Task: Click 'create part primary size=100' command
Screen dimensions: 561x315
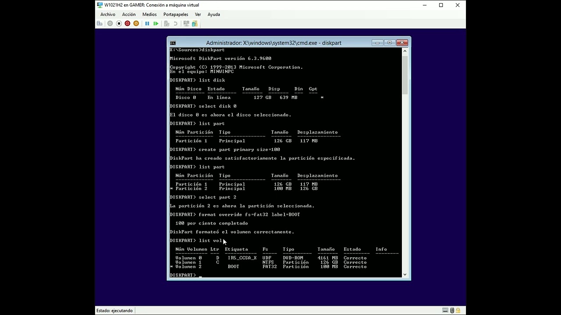Action: (x=239, y=150)
